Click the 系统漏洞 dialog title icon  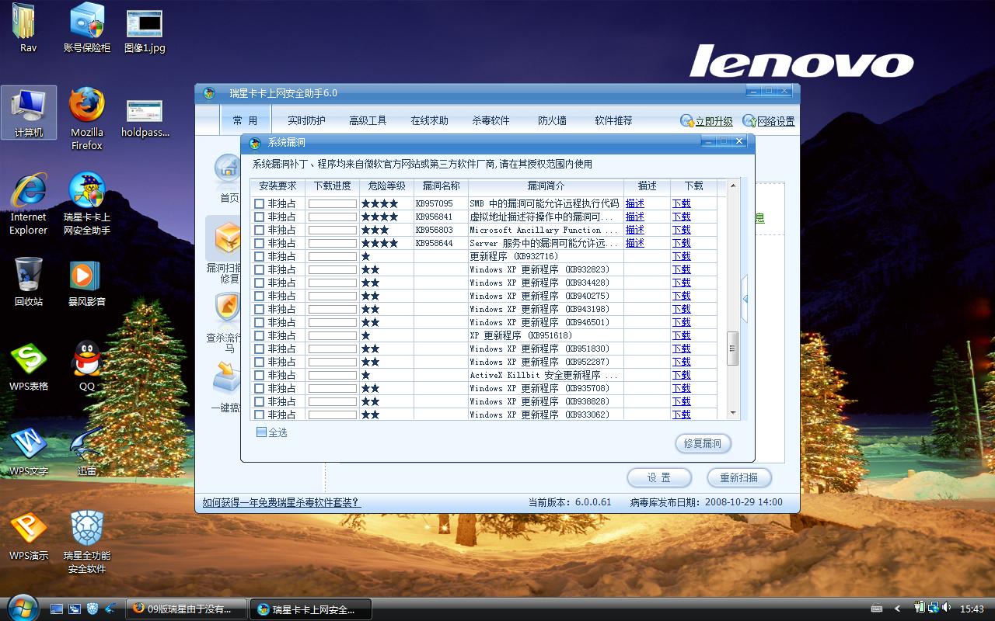pyautogui.click(x=254, y=142)
